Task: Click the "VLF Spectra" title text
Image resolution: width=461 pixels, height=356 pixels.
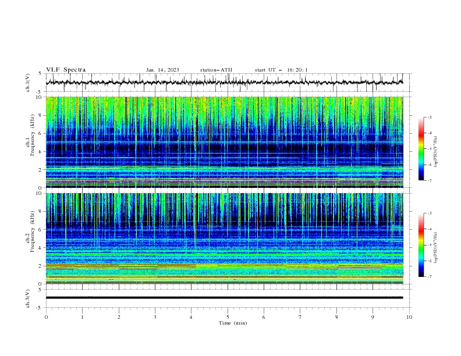Action: (66, 70)
